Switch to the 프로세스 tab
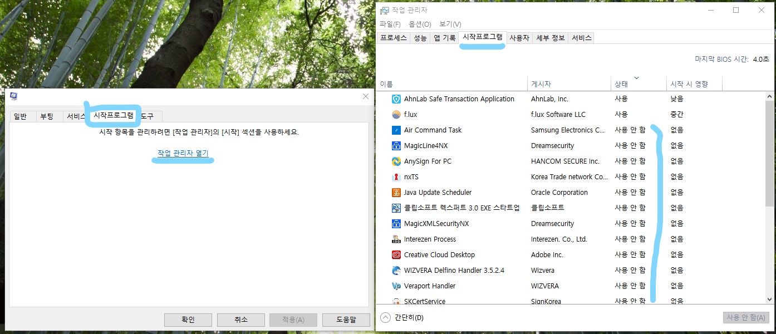 (x=394, y=38)
